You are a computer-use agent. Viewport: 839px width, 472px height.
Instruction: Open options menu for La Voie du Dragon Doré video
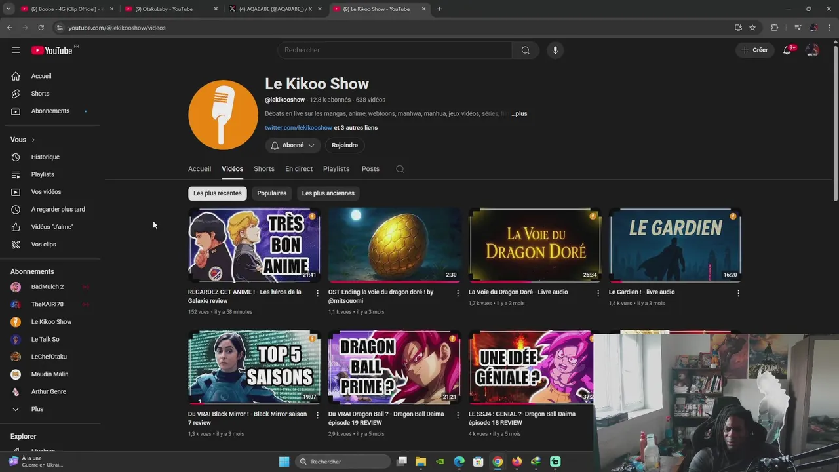tap(598, 293)
